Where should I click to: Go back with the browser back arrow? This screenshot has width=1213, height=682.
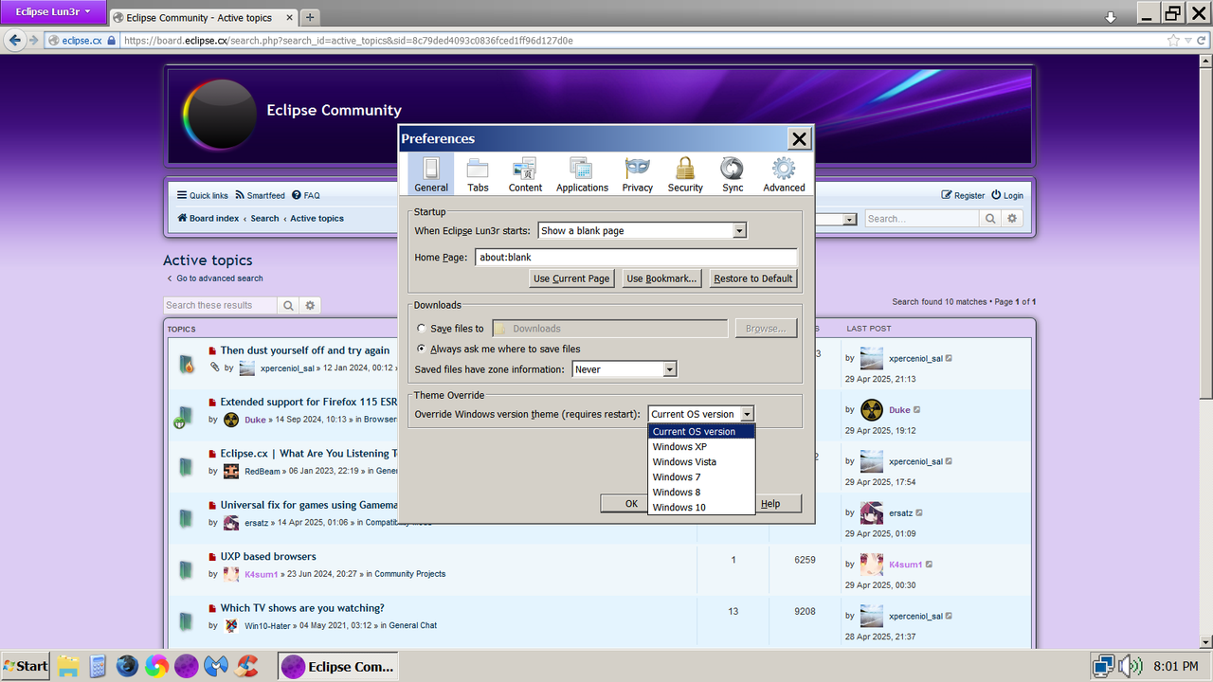click(x=14, y=41)
